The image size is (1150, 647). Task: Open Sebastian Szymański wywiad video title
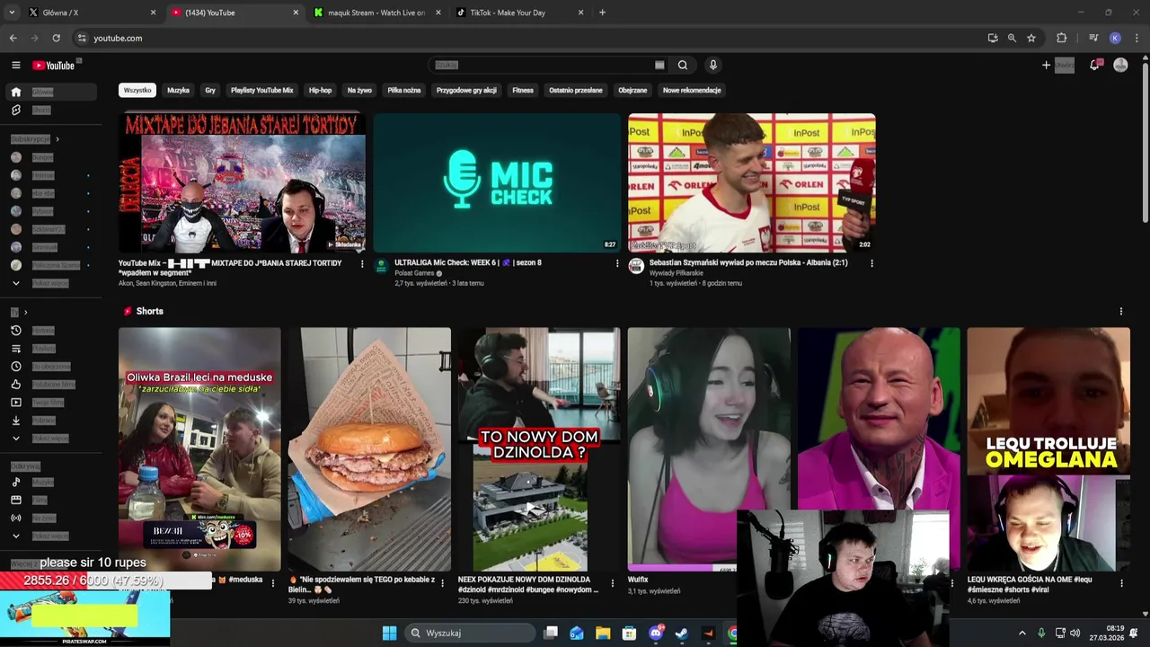click(x=748, y=262)
